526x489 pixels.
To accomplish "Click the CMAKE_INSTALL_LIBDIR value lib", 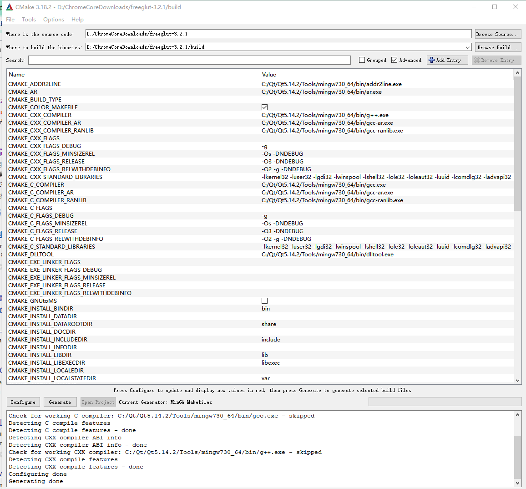I will [265, 355].
